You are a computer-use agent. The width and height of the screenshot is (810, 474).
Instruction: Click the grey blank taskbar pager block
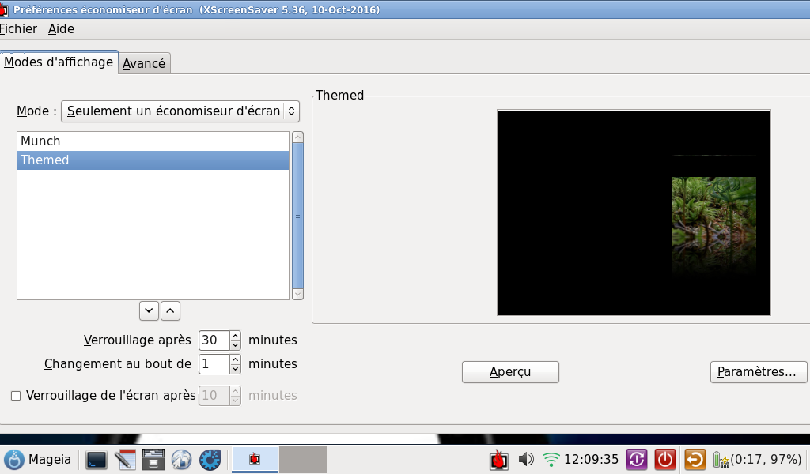303,460
